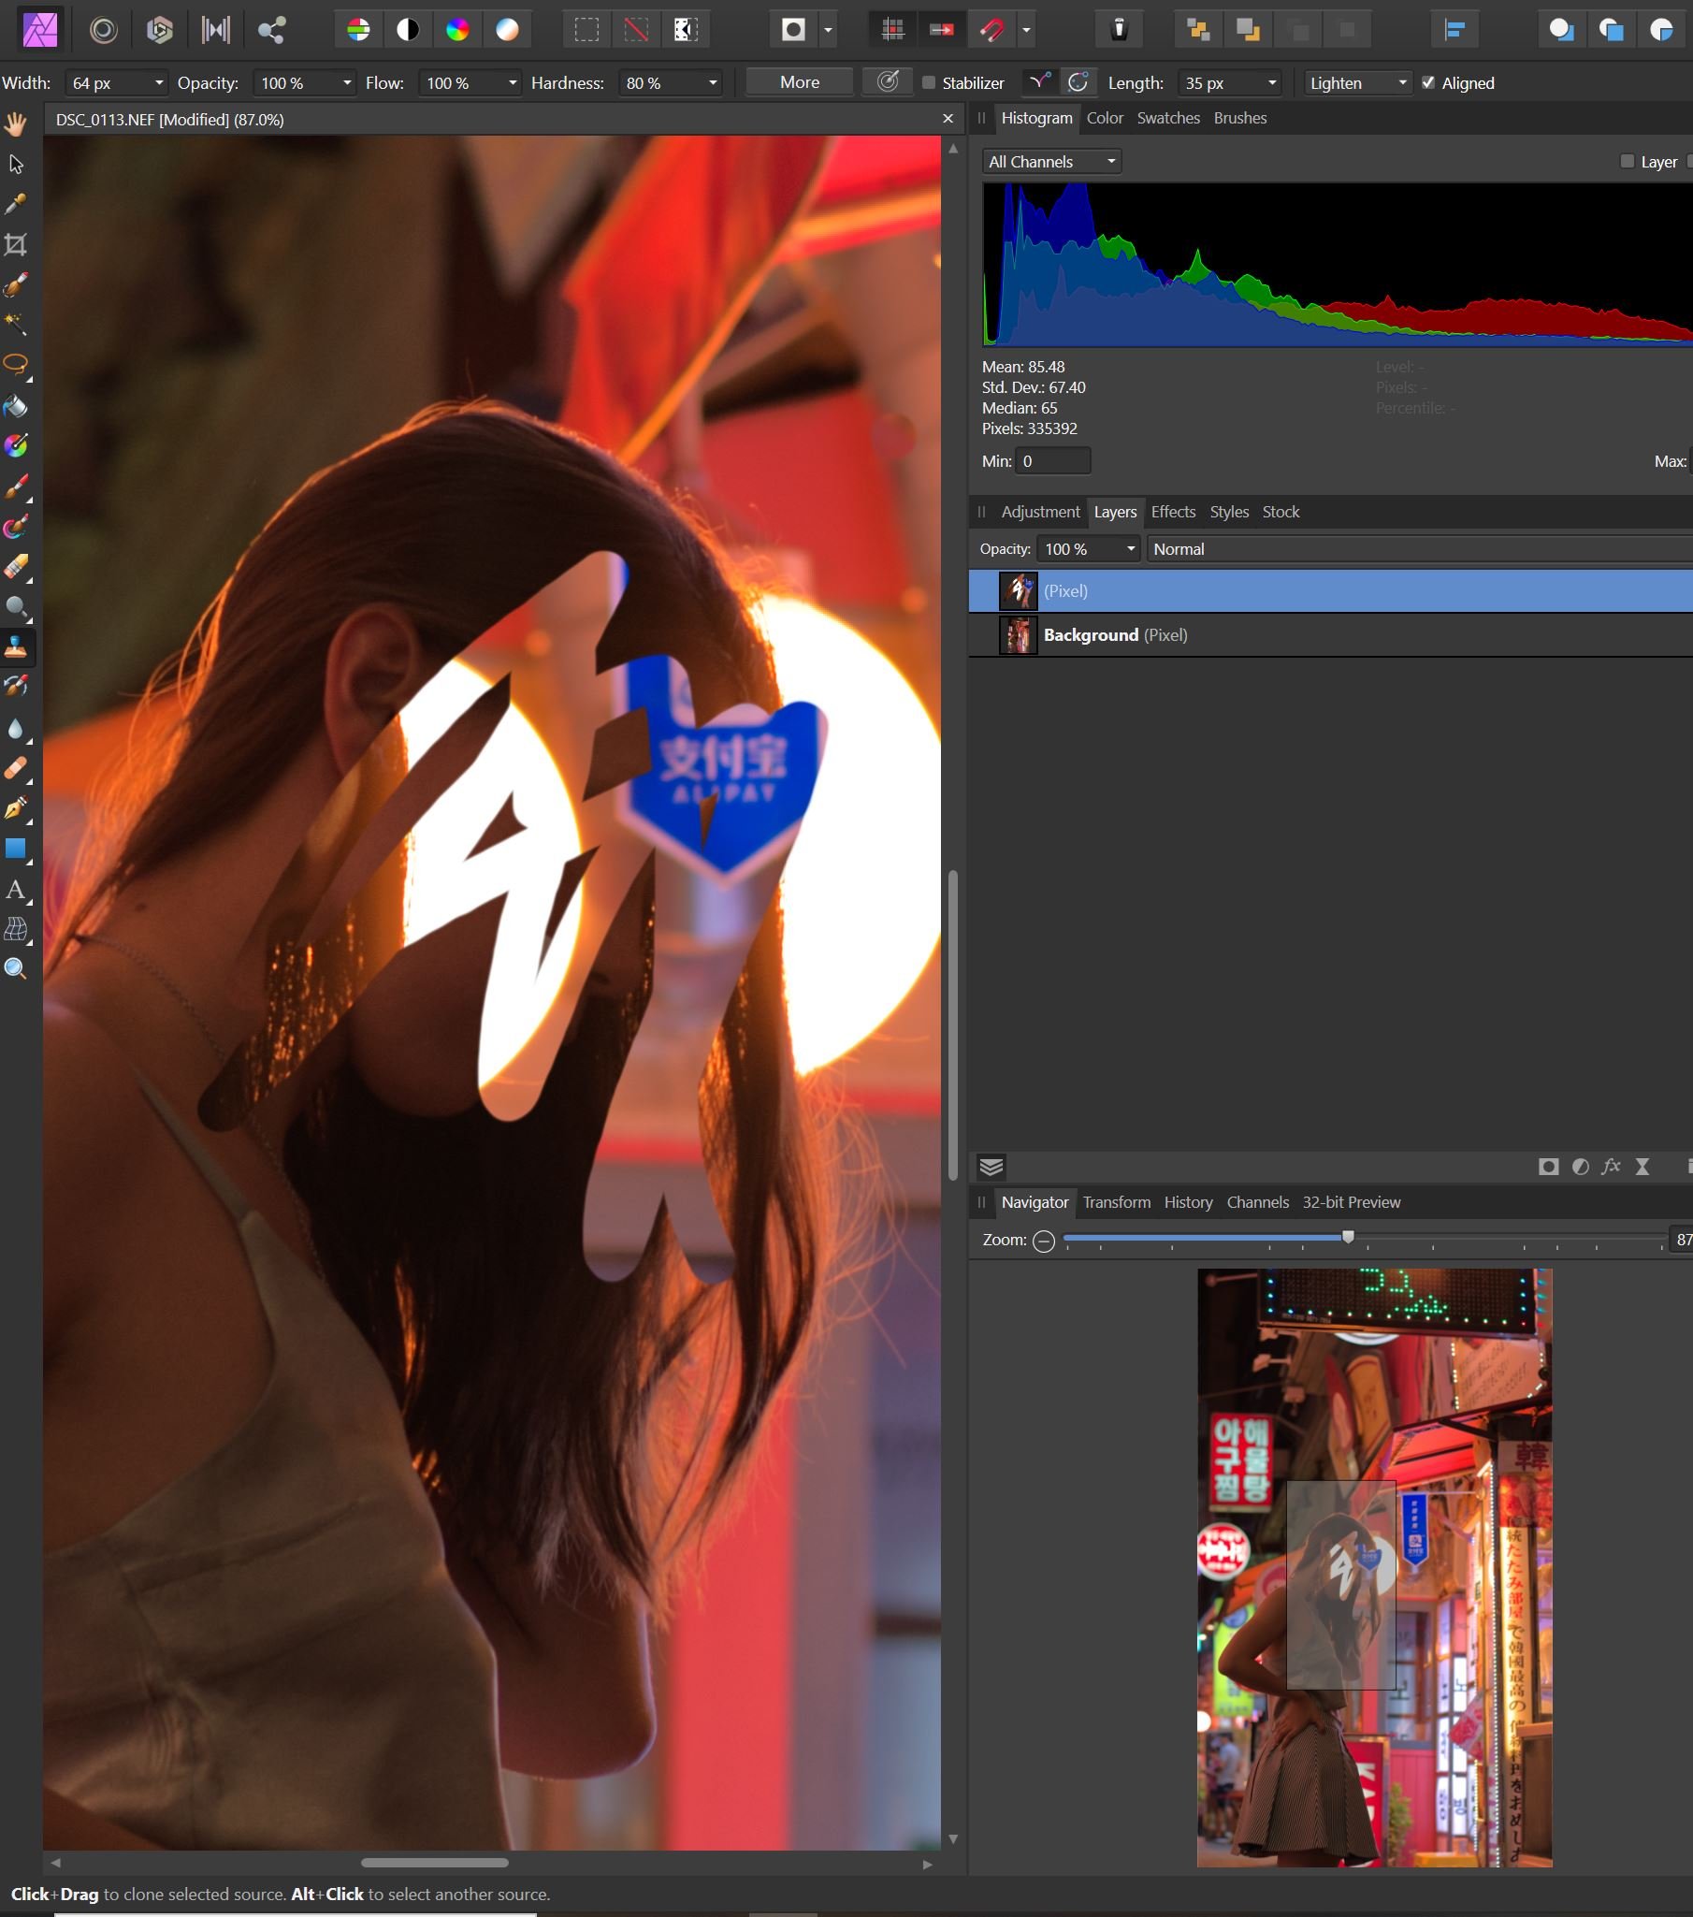
Task: Select the Mesh Warp tool
Action: pyautogui.click(x=16, y=929)
